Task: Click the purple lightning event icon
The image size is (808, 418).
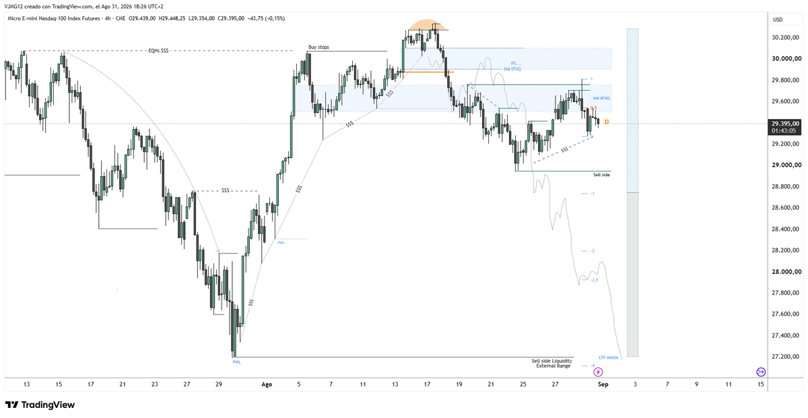Action: click(598, 372)
